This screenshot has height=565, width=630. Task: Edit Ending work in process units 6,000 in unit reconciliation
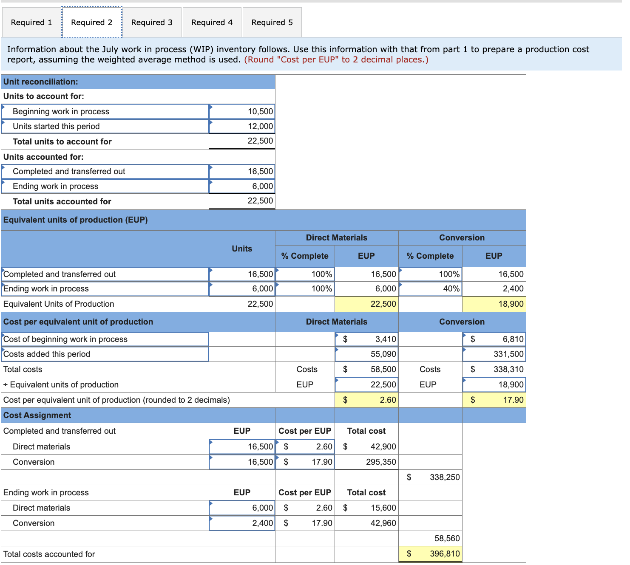coord(242,186)
